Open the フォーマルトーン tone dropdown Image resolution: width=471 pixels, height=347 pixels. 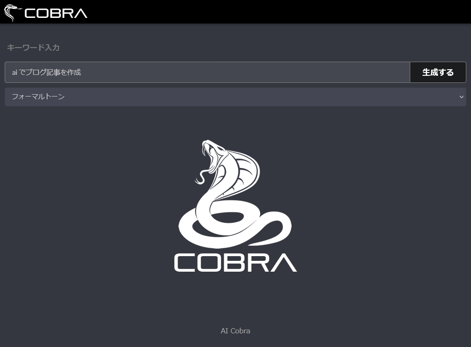coord(235,97)
